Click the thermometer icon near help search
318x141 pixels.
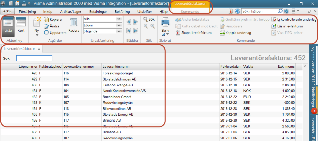(x=231, y=11)
